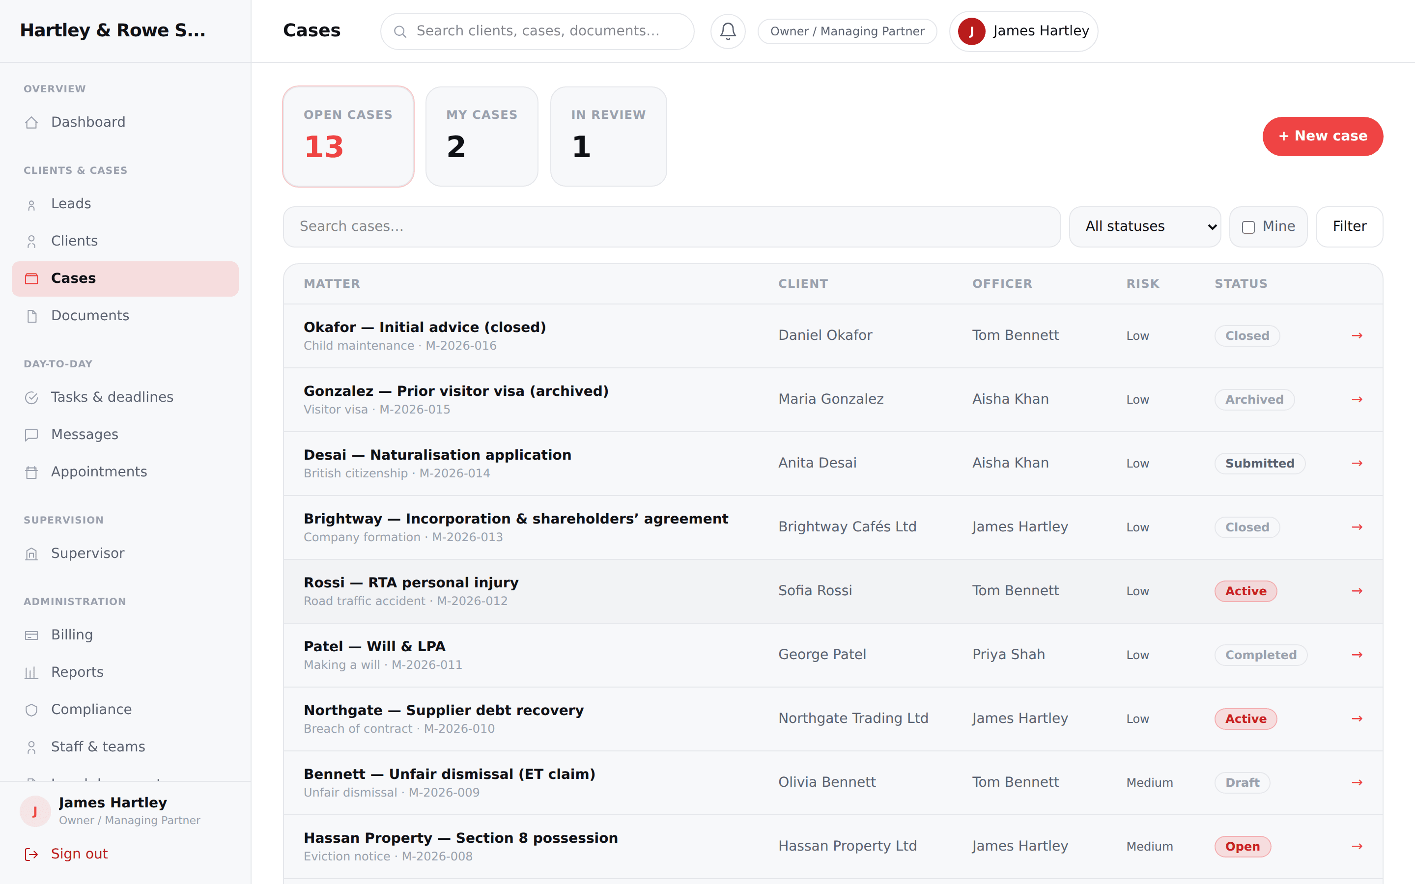Open arrow for Patel Will & LPA row
The image size is (1415, 884).
coord(1357,655)
